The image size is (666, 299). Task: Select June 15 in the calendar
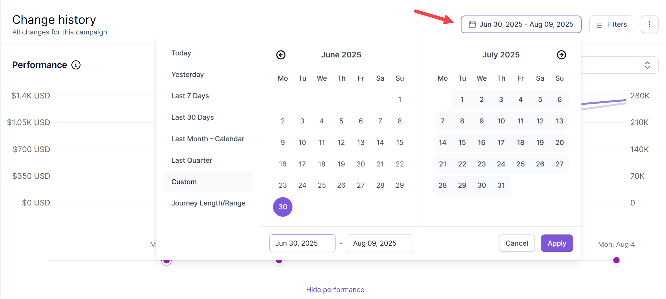tap(399, 143)
